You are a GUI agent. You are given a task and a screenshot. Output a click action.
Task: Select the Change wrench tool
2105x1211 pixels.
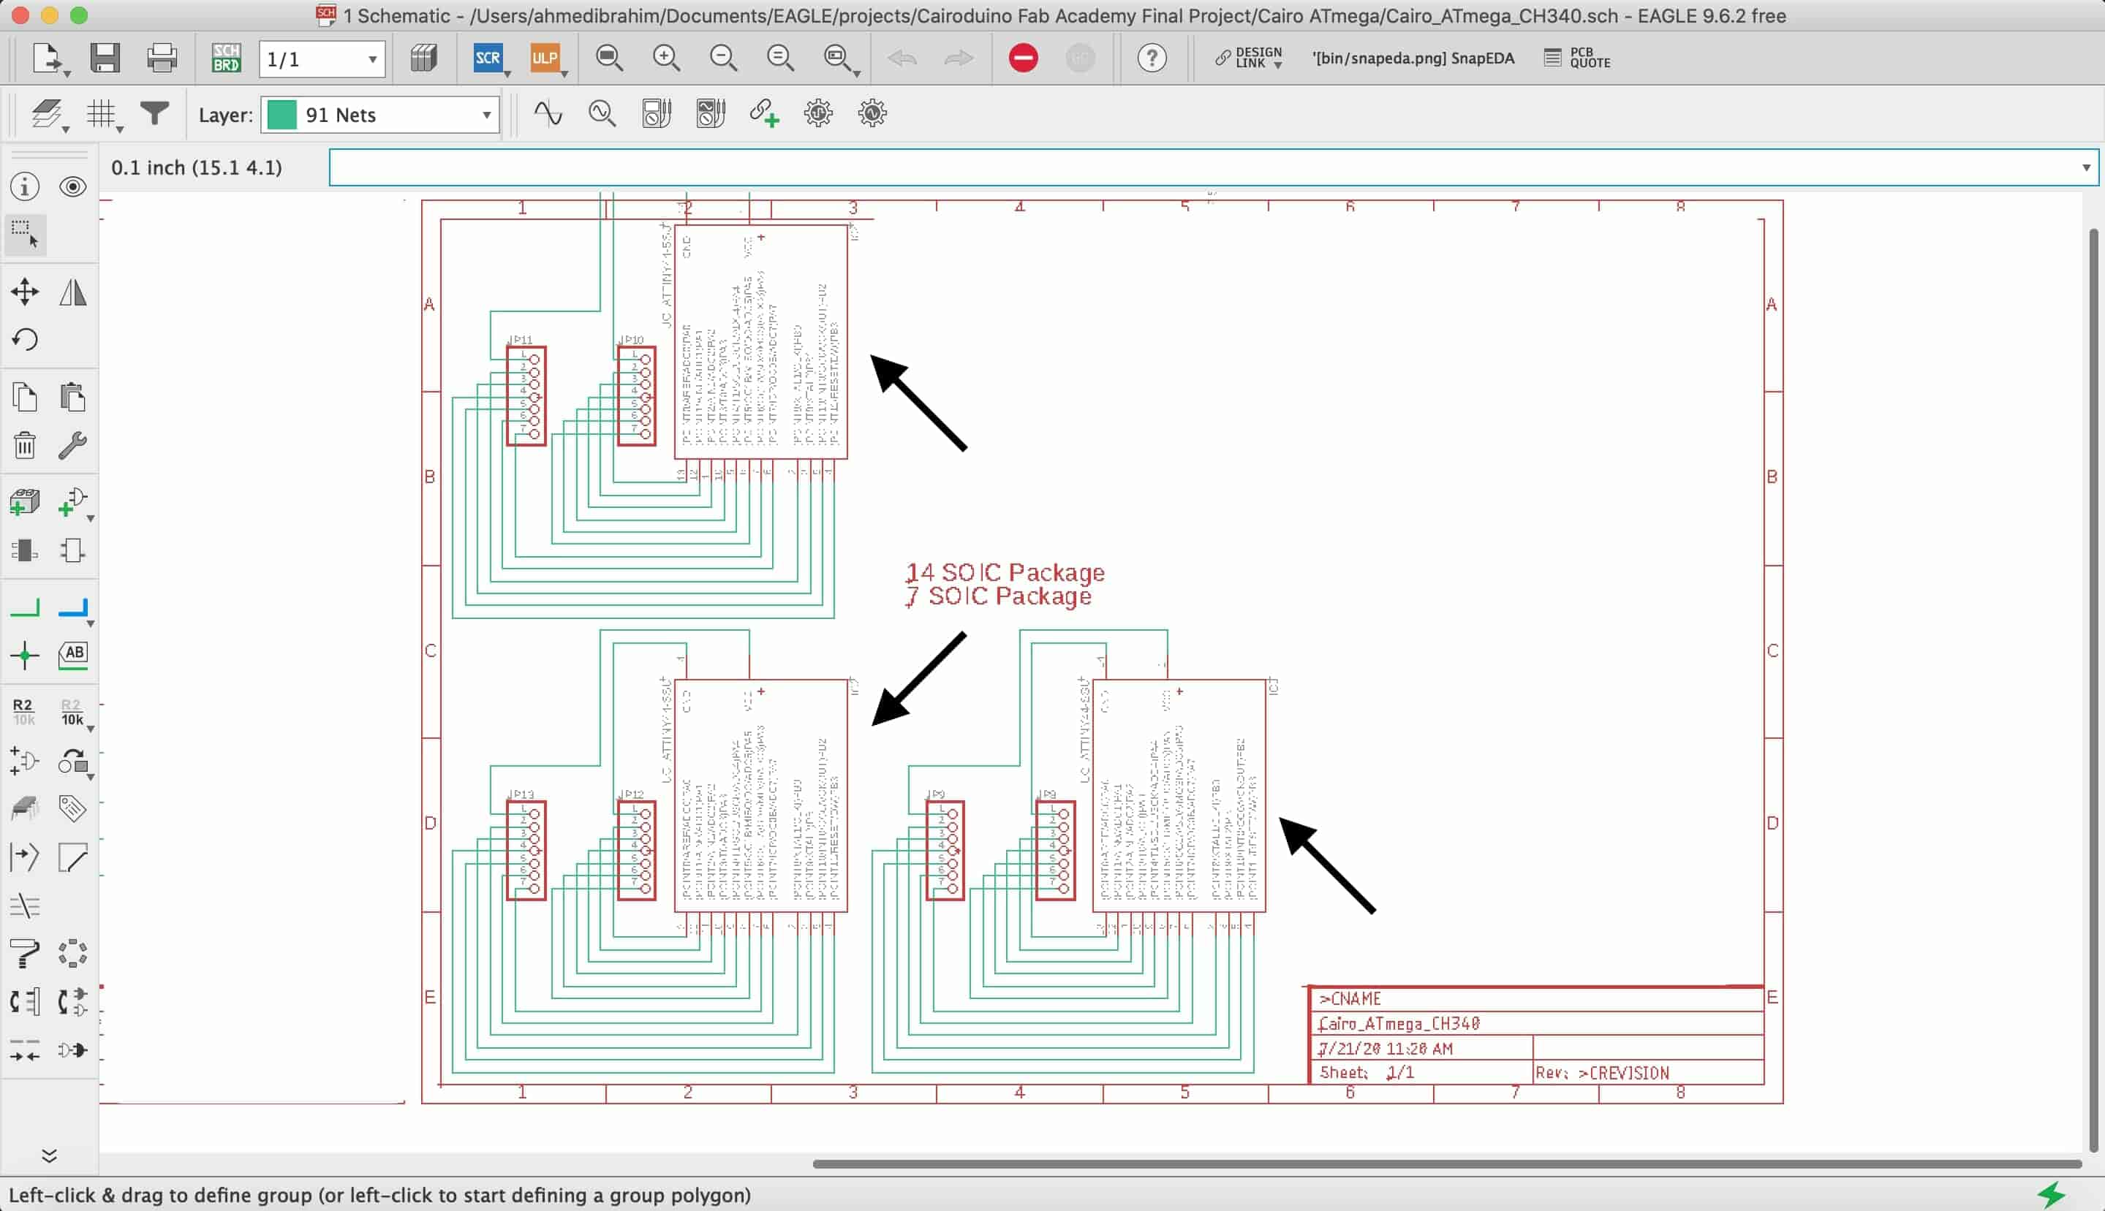(x=73, y=445)
